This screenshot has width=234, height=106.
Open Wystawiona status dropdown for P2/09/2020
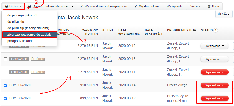point(215,59)
